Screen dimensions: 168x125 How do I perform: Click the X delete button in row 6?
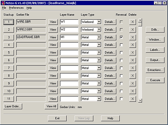coord(133,60)
